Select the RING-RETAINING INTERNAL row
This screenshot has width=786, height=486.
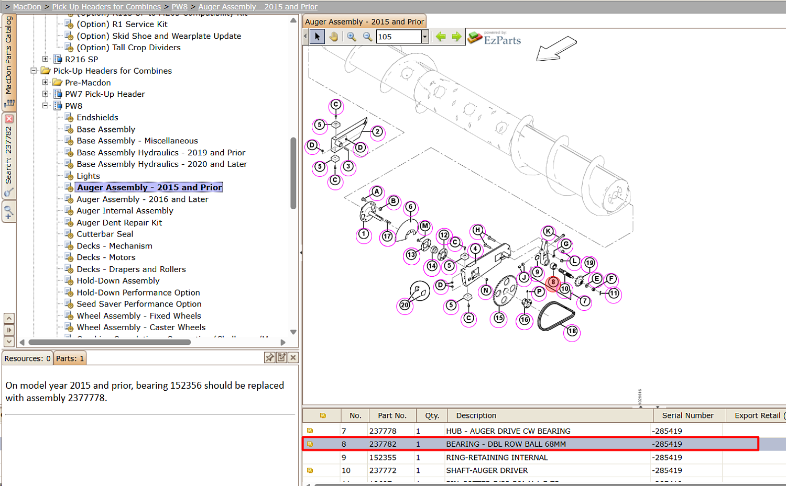point(544,457)
